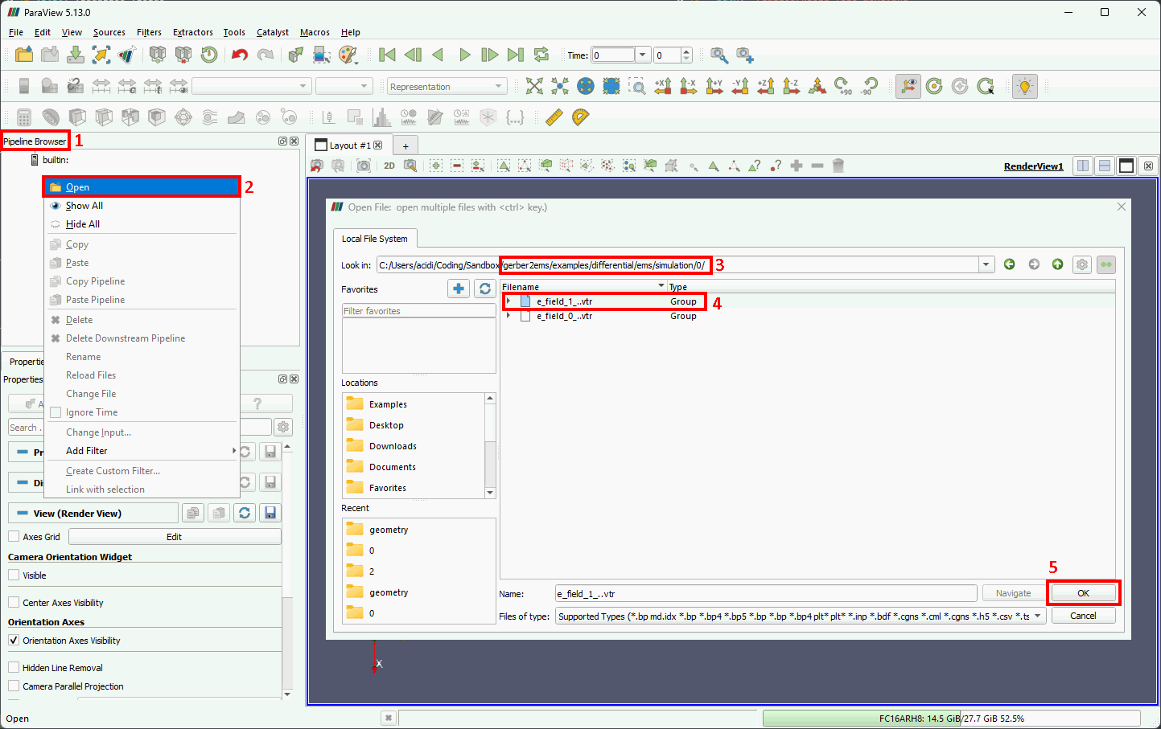Image resolution: width=1161 pixels, height=729 pixels.
Task: Select the Local File System tab
Action: 375,238
